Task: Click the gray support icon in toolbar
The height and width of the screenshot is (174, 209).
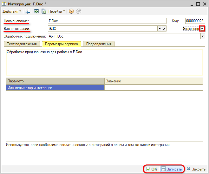Action: [79, 11]
